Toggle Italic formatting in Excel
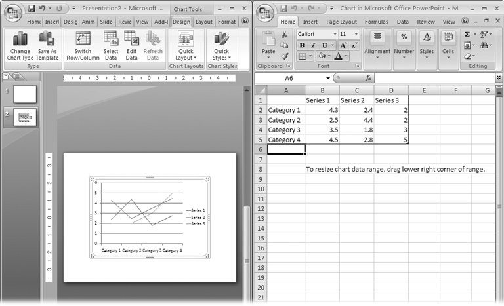This screenshot has height=306, width=504. pyautogui.click(x=313, y=45)
